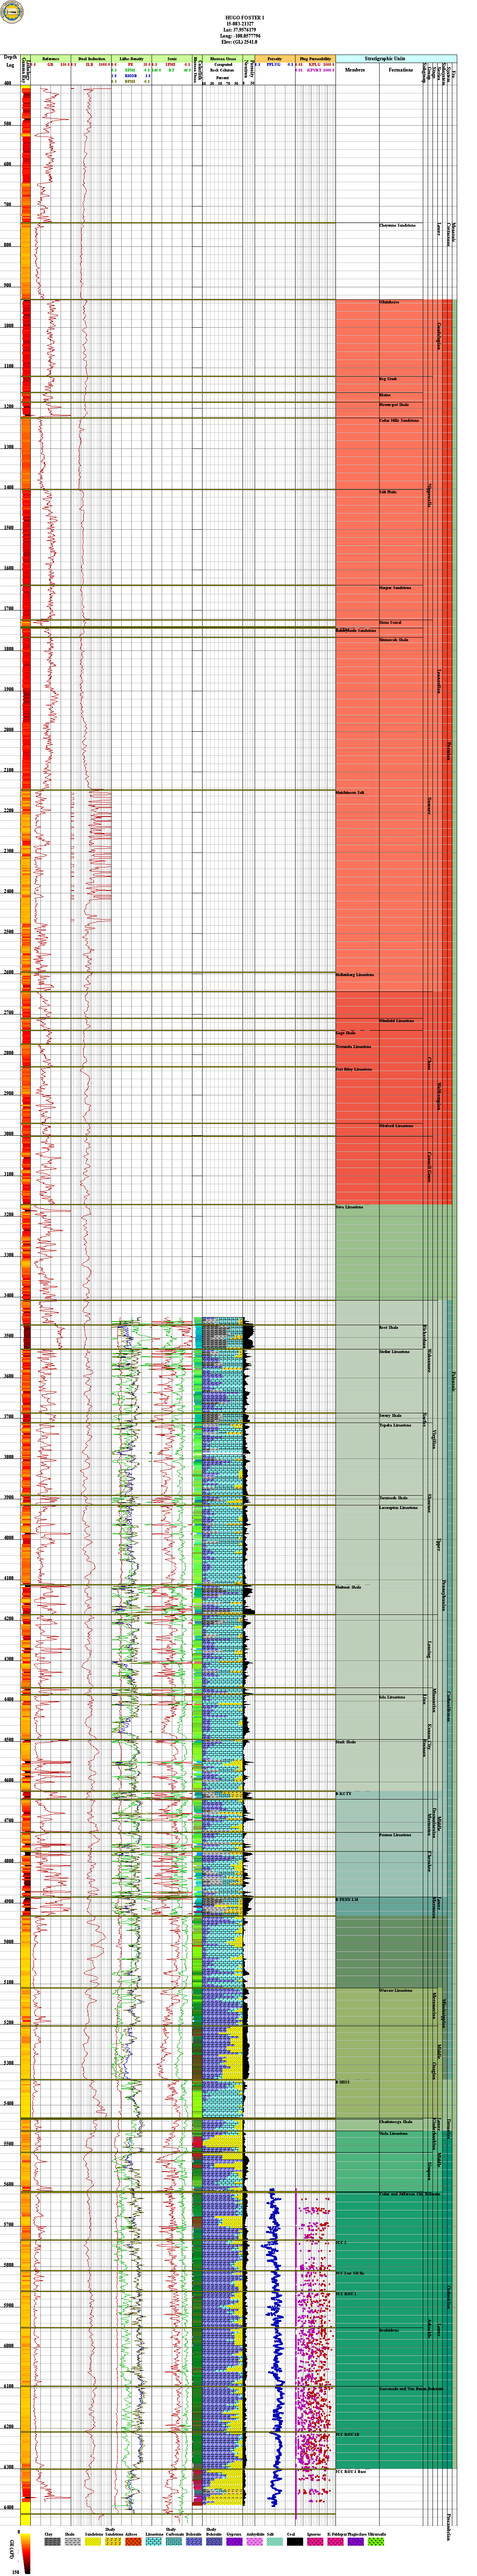Click the Whitehorse formation label

tap(389, 302)
